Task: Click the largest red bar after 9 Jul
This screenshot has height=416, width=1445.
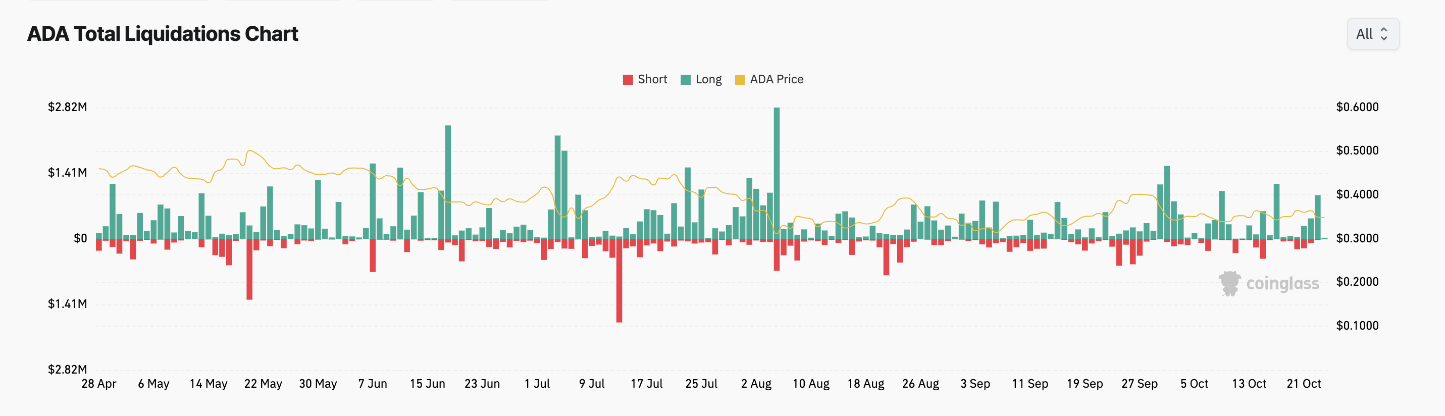Action: (620, 281)
